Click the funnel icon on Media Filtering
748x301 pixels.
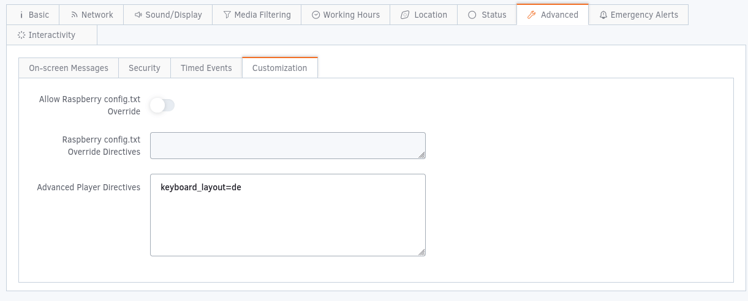coord(227,15)
